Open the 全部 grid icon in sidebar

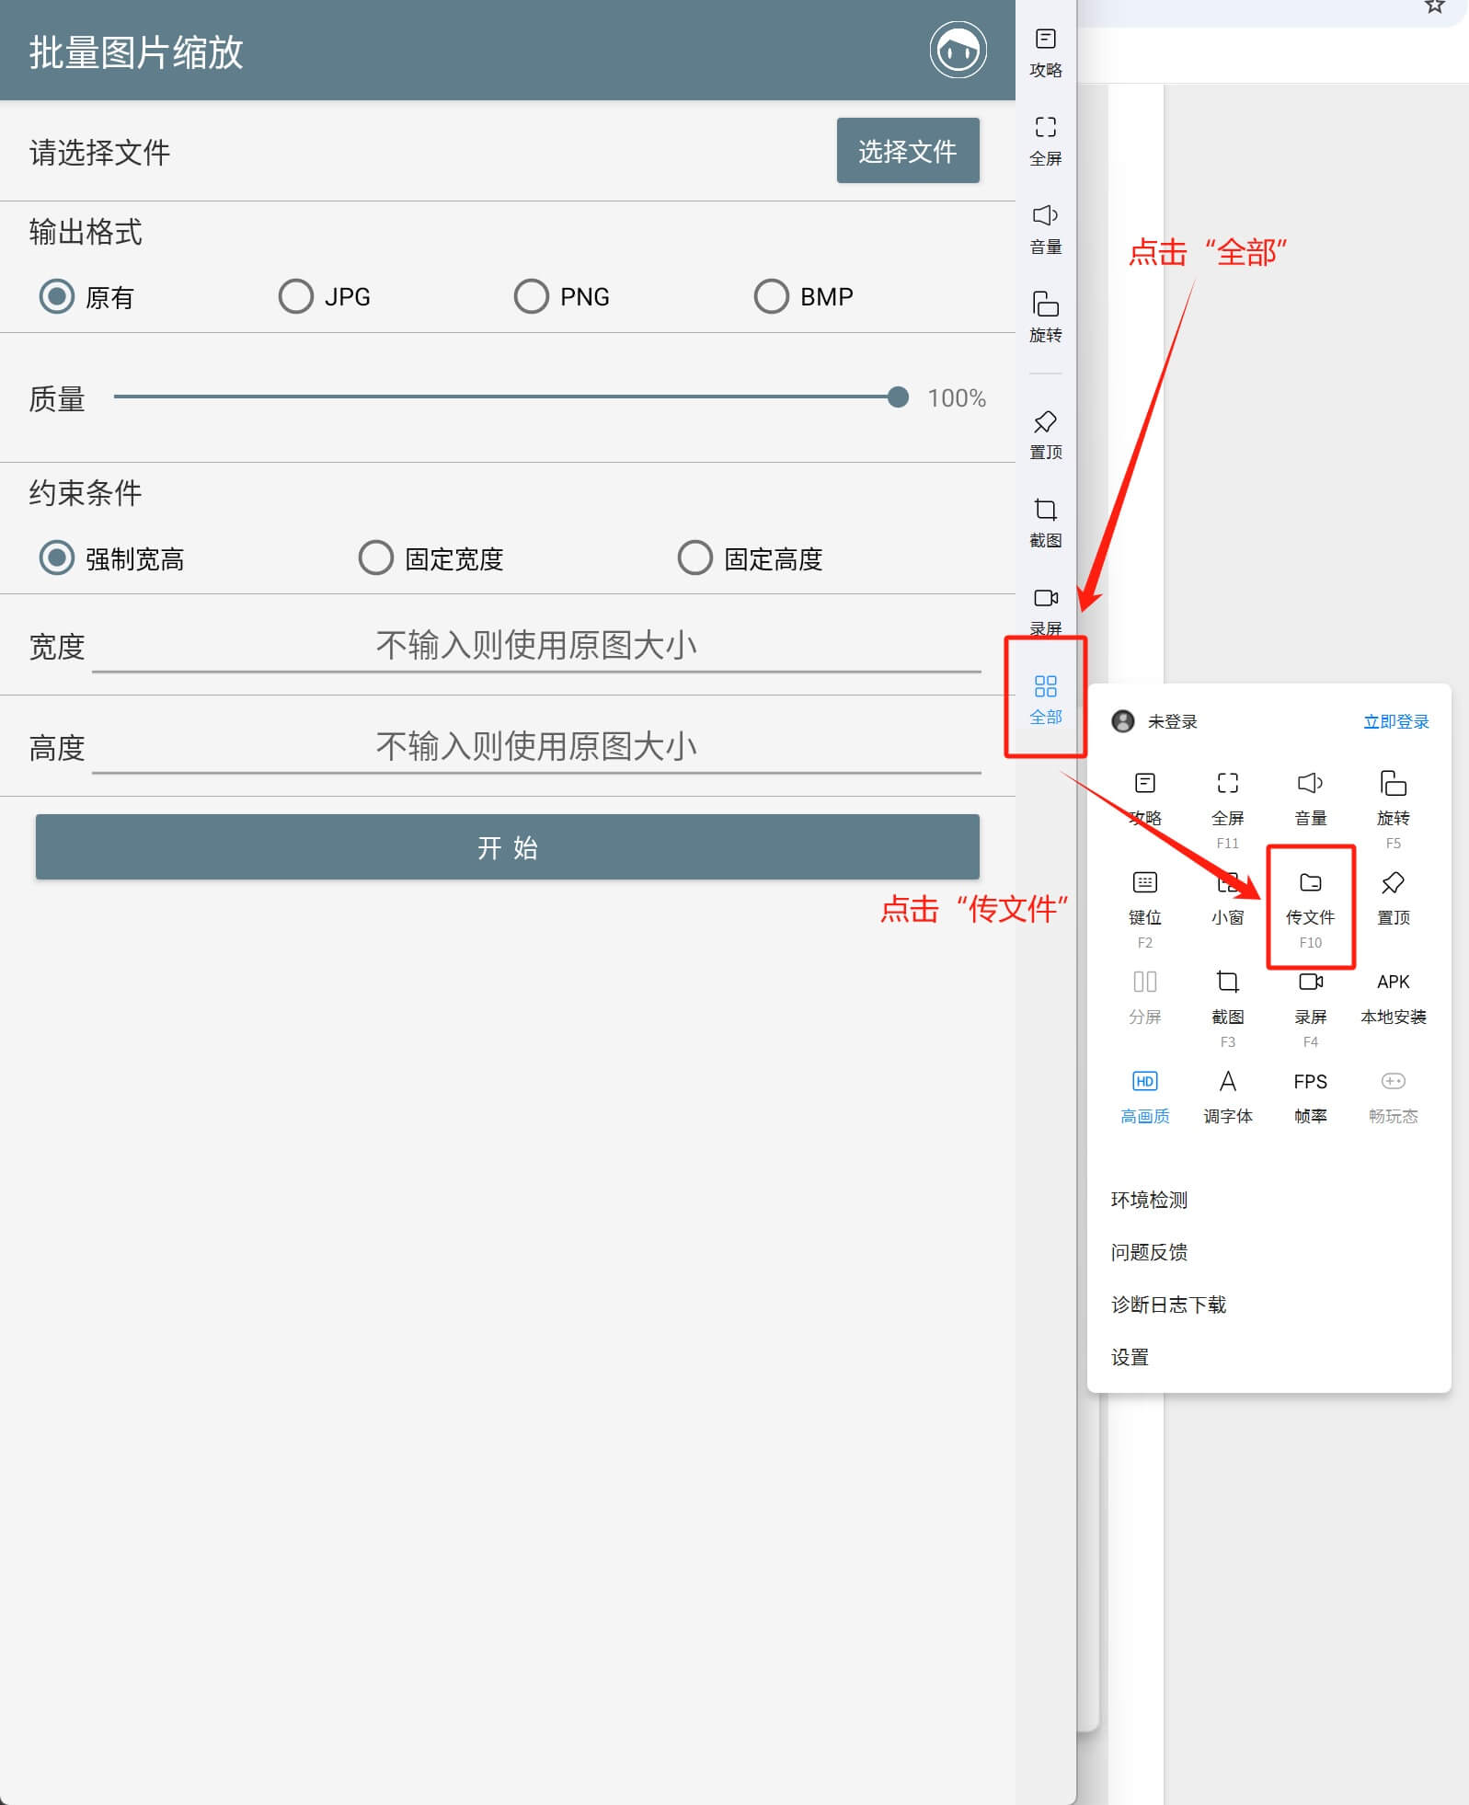point(1045,687)
